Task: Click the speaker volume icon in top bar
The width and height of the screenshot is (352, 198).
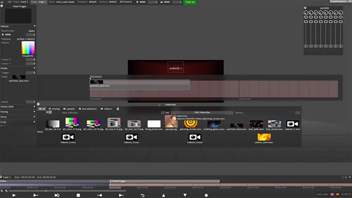Action: click(162, 2)
